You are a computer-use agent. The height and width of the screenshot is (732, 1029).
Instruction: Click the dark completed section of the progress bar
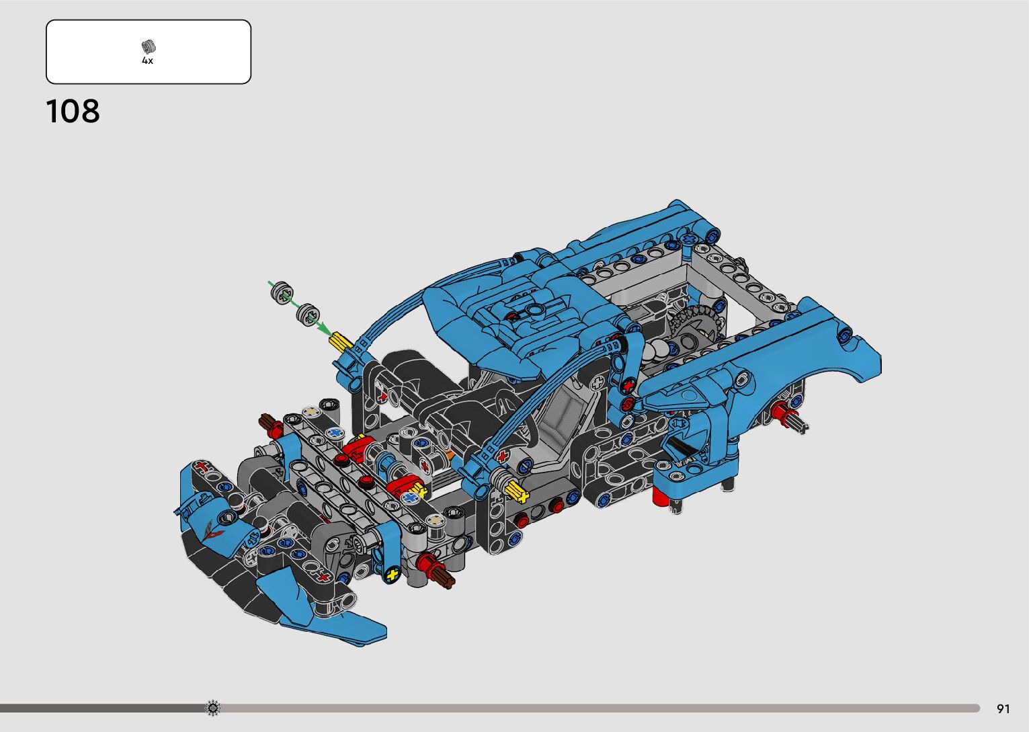101,708
